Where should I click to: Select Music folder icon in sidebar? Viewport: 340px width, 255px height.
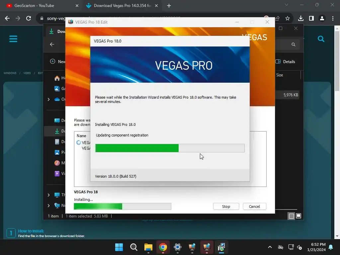(x=57, y=163)
